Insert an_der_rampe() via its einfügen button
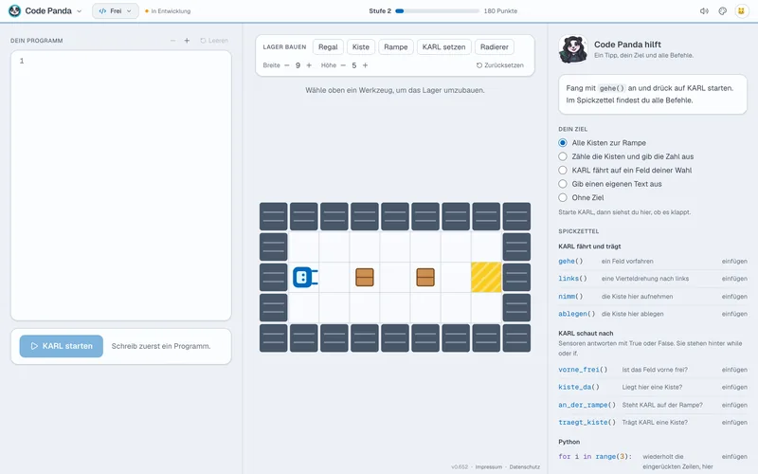Viewport: 758px width, 474px height. pyautogui.click(x=734, y=405)
